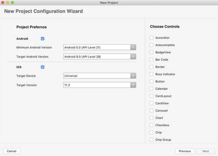Screen dimensions: 218x156
Task: Select the BadgeView control checkbox
Action: [x=152, y=52]
